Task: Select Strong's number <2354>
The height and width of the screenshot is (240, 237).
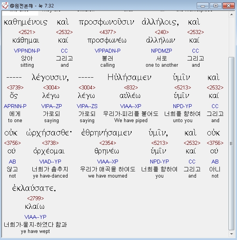Action: click(108, 143)
